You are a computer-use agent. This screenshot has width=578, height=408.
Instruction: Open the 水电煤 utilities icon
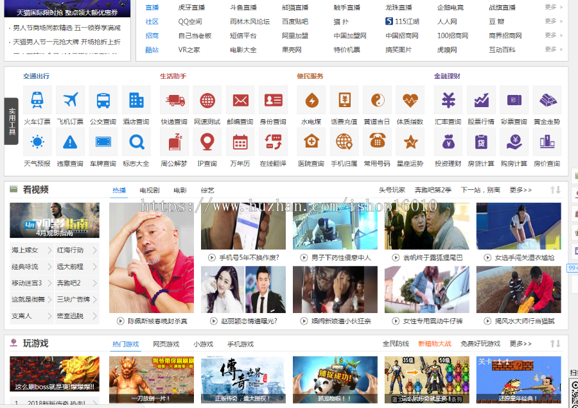(x=311, y=100)
